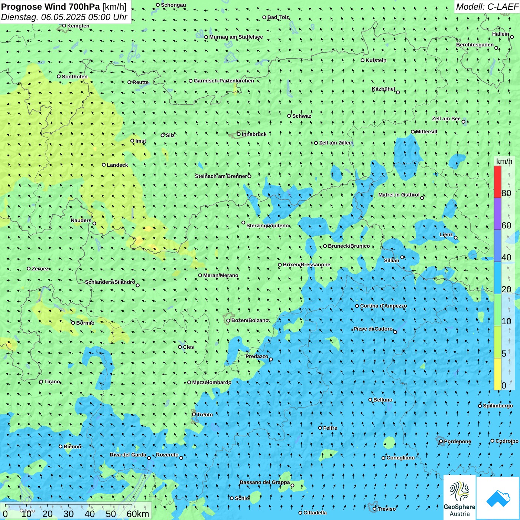Click the 'Pieve di Cadore' label
The width and height of the screenshot is (520, 520).
[373, 329]
